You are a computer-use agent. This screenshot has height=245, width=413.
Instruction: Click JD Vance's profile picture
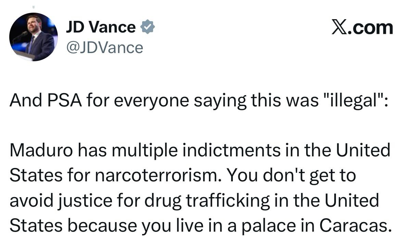[33, 37]
